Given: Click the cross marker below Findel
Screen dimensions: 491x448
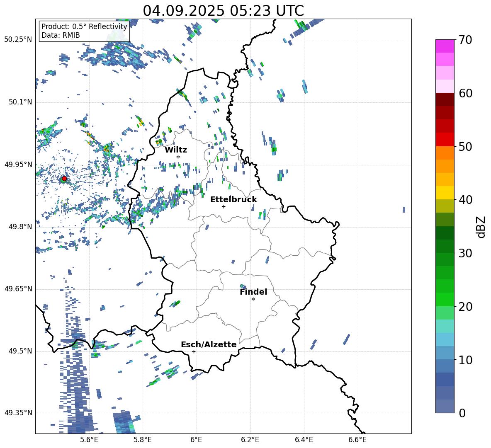Looking at the screenshot, I should (x=253, y=299).
